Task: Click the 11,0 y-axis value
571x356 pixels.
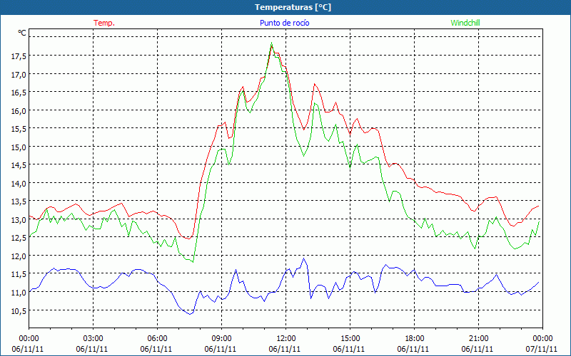Action: [x=19, y=293]
